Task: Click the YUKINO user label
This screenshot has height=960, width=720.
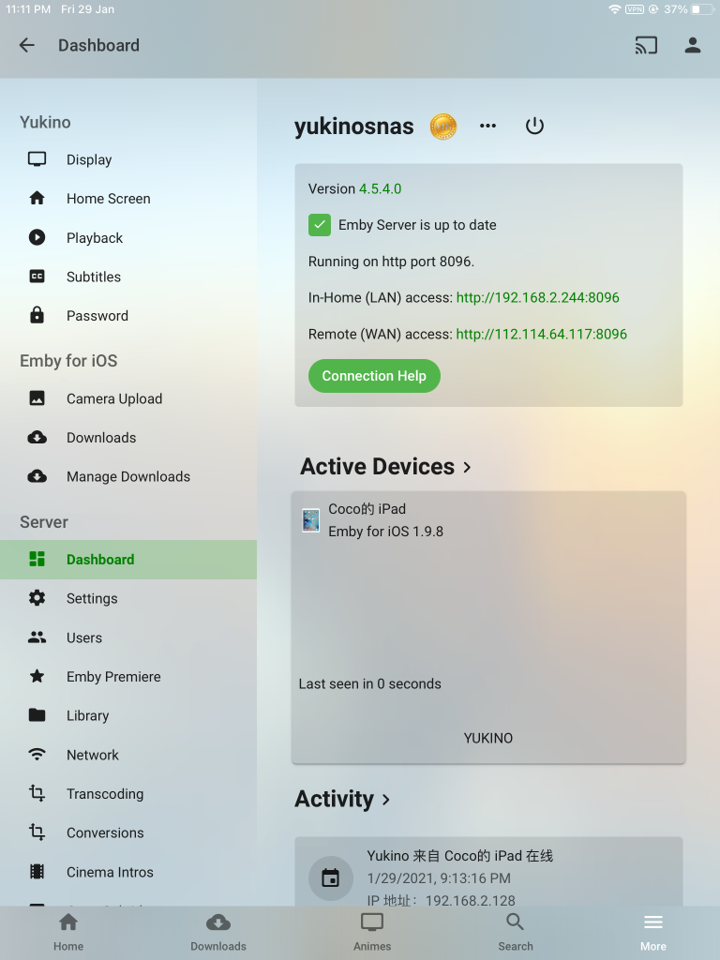Action: pyautogui.click(x=487, y=739)
